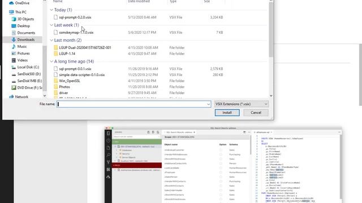Click the Music note icon
This screenshot has width=362, height=203.
tap(14, 46)
